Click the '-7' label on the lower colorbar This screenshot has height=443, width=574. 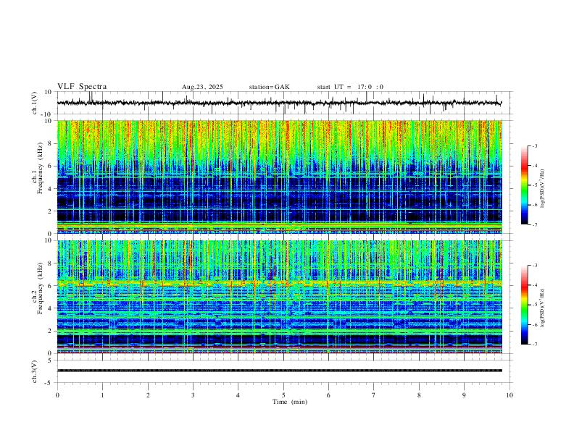[534, 345]
